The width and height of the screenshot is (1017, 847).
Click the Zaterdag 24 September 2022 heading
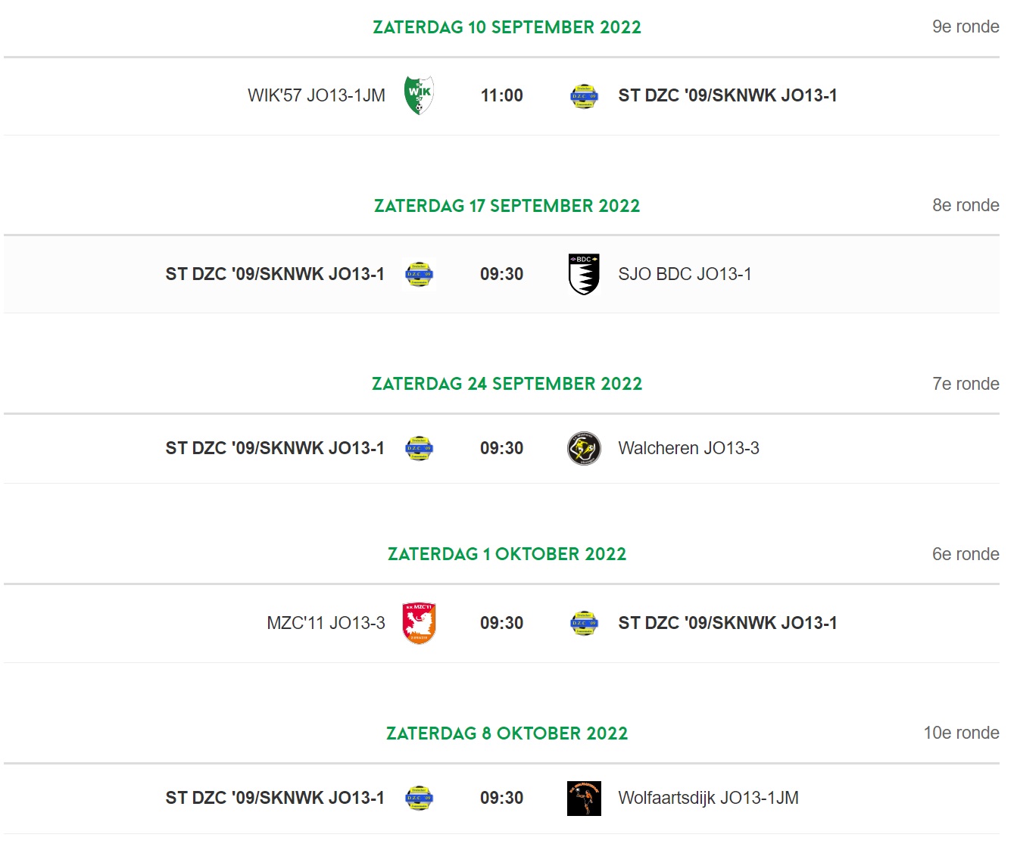pos(507,384)
